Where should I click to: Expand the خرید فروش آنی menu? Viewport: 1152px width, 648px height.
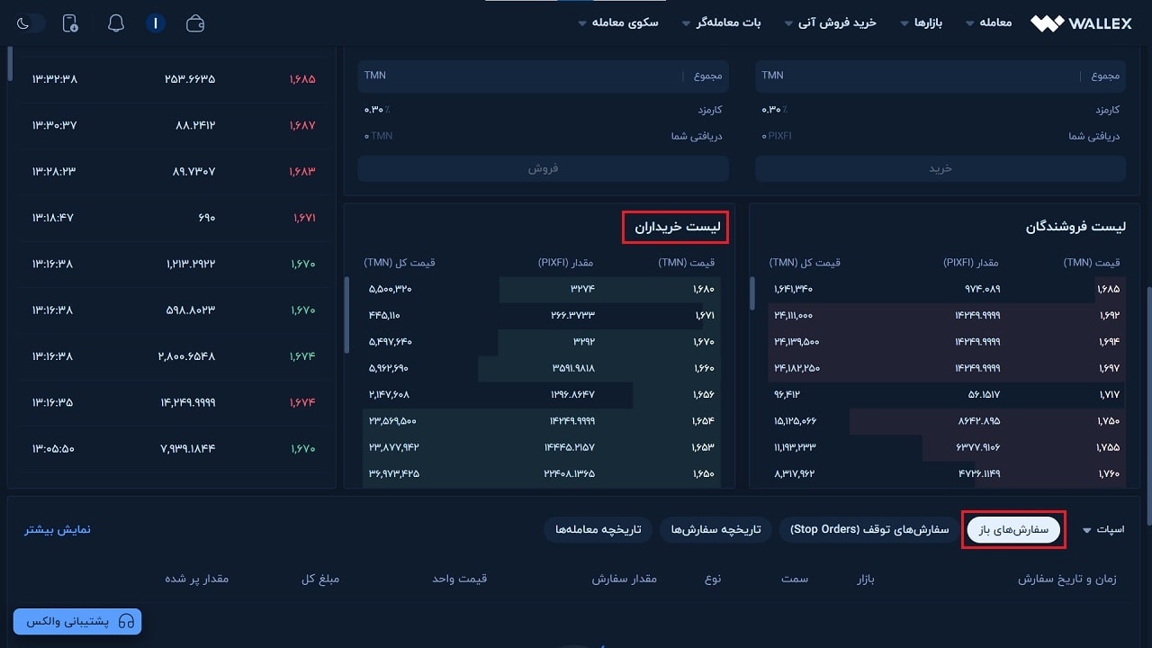(x=830, y=22)
